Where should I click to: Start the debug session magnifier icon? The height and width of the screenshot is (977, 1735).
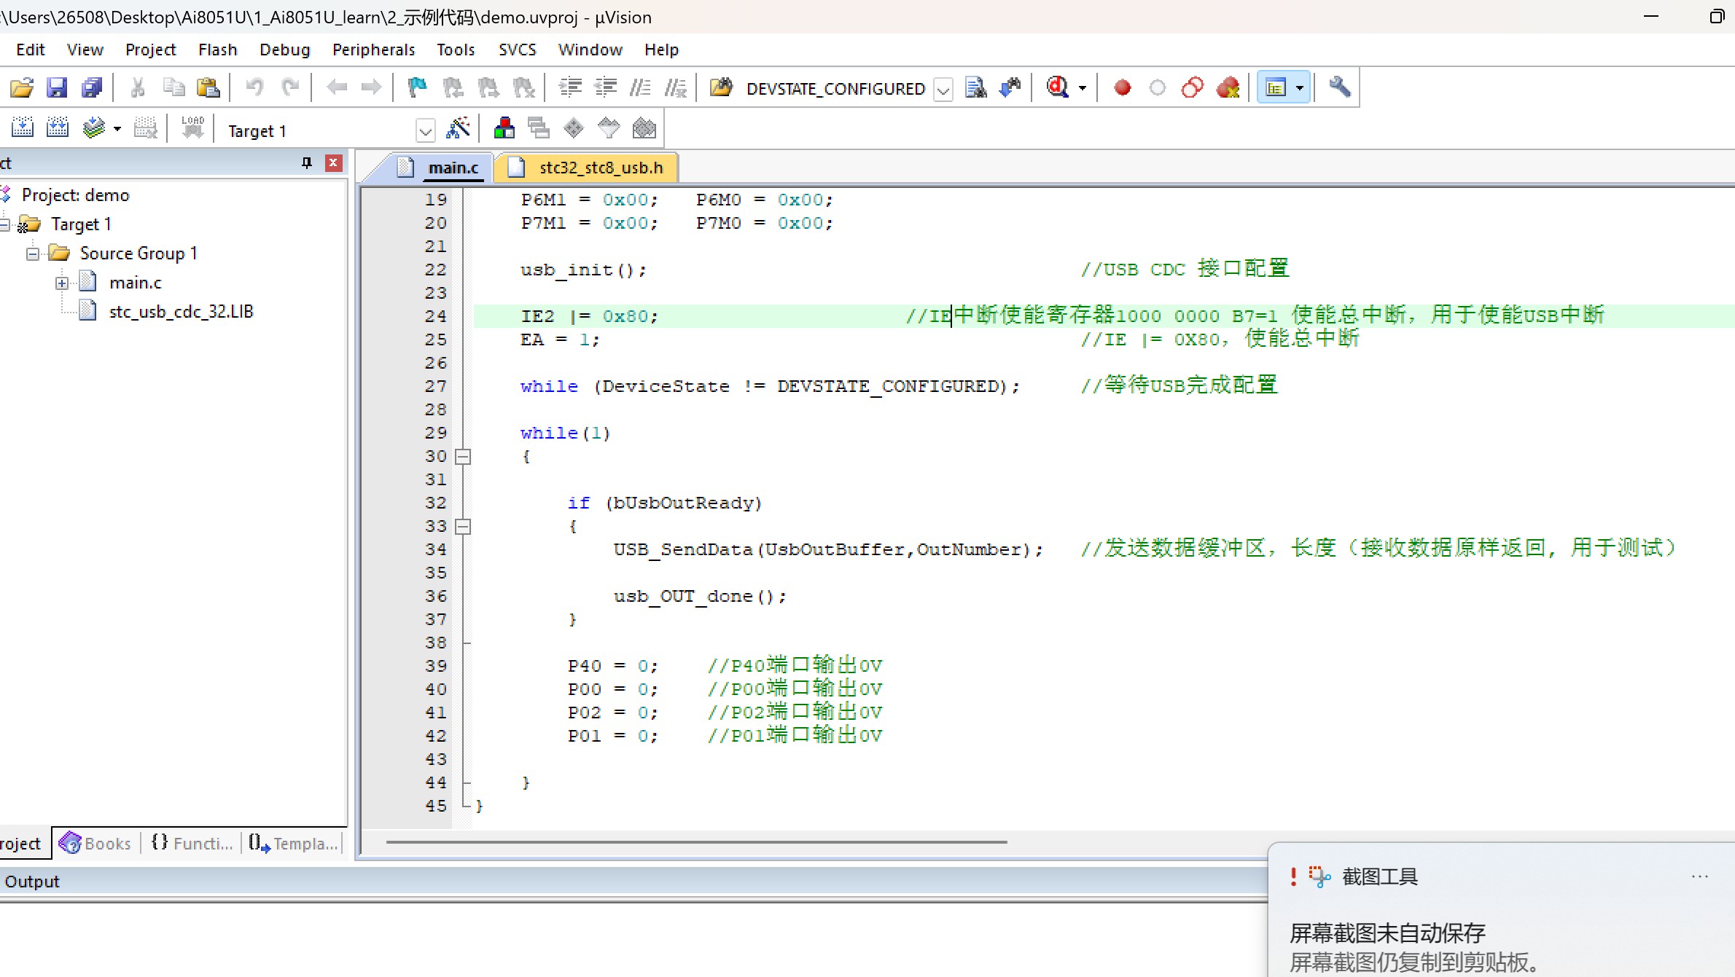(x=1058, y=87)
